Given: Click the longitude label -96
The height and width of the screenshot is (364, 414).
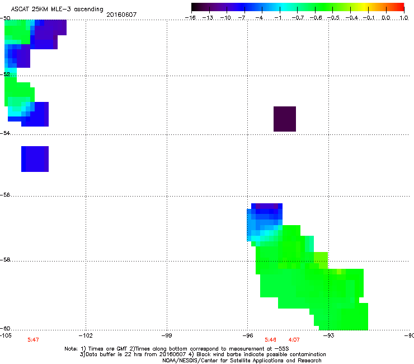Looking at the screenshot, I should click(x=247, y=335).
